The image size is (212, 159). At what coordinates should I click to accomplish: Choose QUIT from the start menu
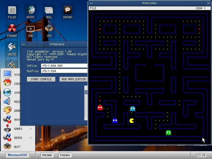(x=17, y=147)
